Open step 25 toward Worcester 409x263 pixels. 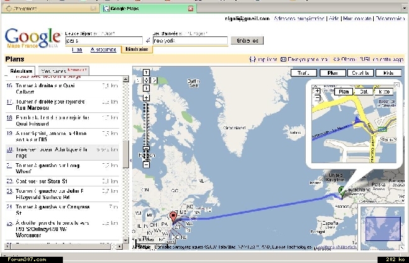62,229
